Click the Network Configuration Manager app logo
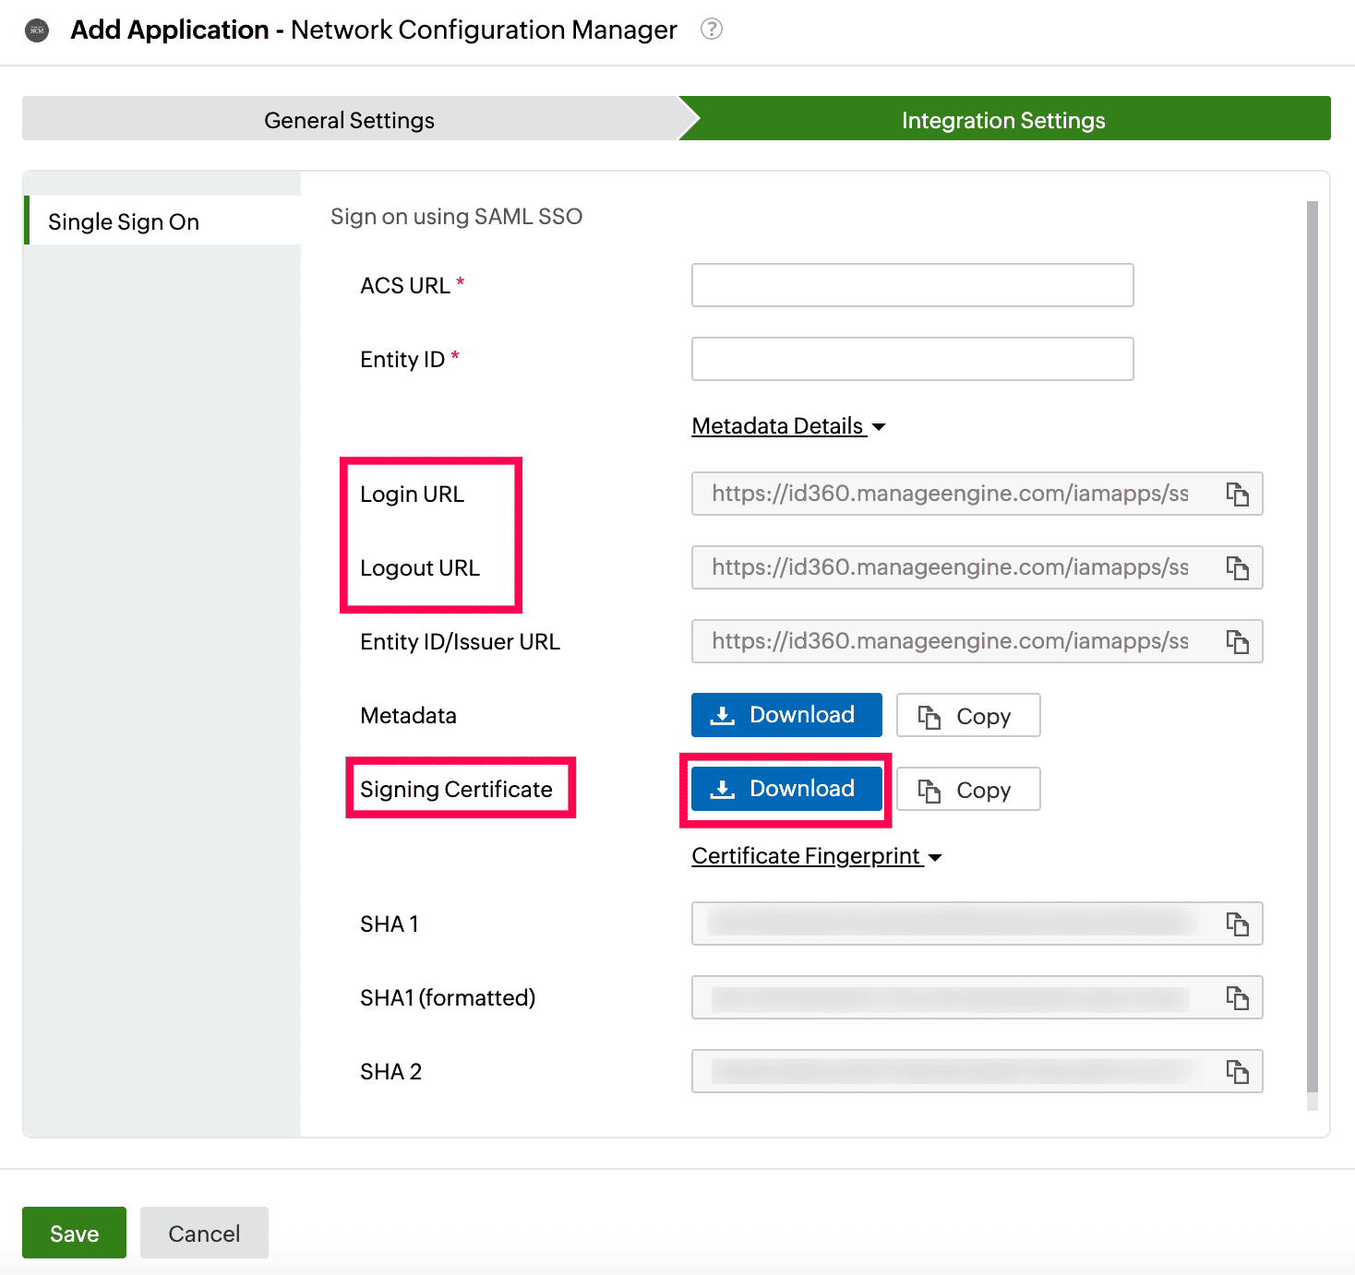This screenshot has height=1275, width=1355. tap(37, 30)
